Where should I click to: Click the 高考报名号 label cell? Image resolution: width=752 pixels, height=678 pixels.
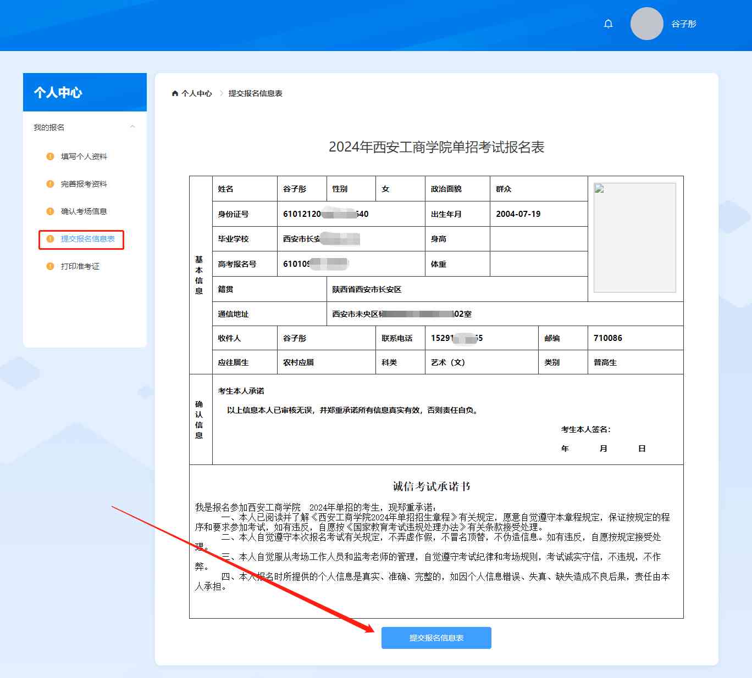point(245,264)
